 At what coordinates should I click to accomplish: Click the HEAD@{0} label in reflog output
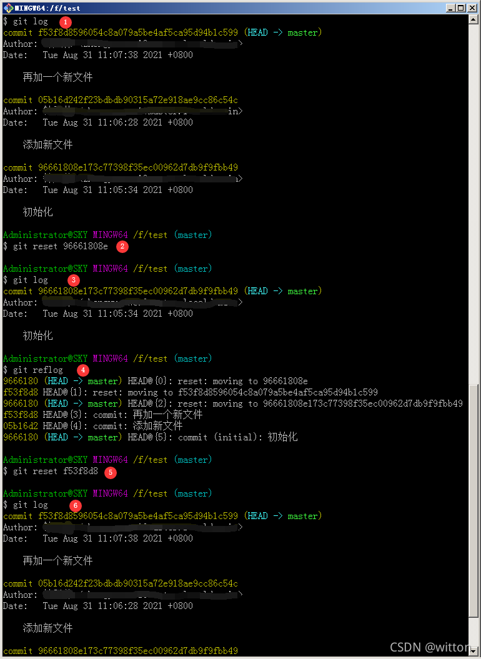point(147,381)
